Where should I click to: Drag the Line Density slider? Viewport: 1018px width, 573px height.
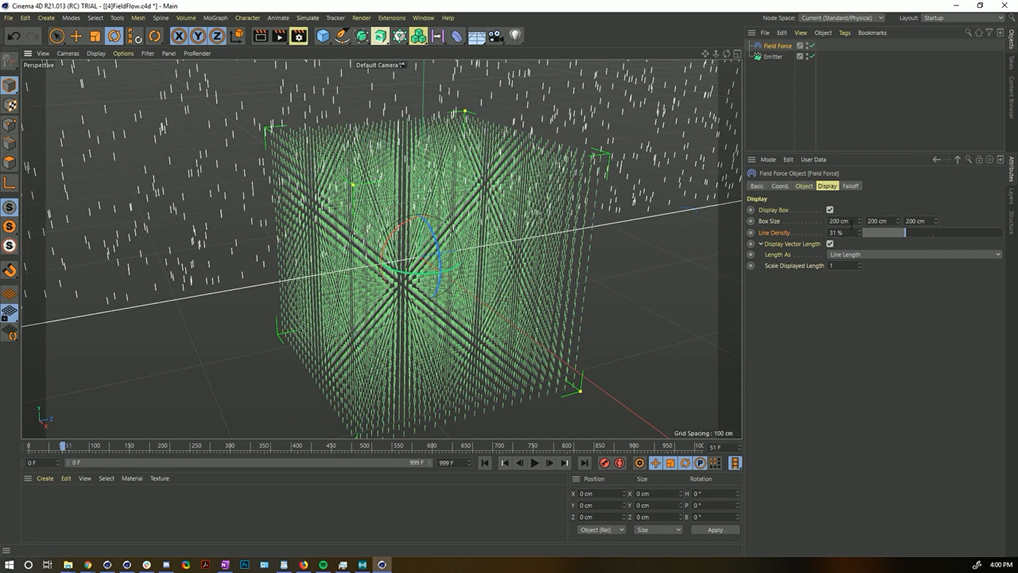tap(906, 232)
